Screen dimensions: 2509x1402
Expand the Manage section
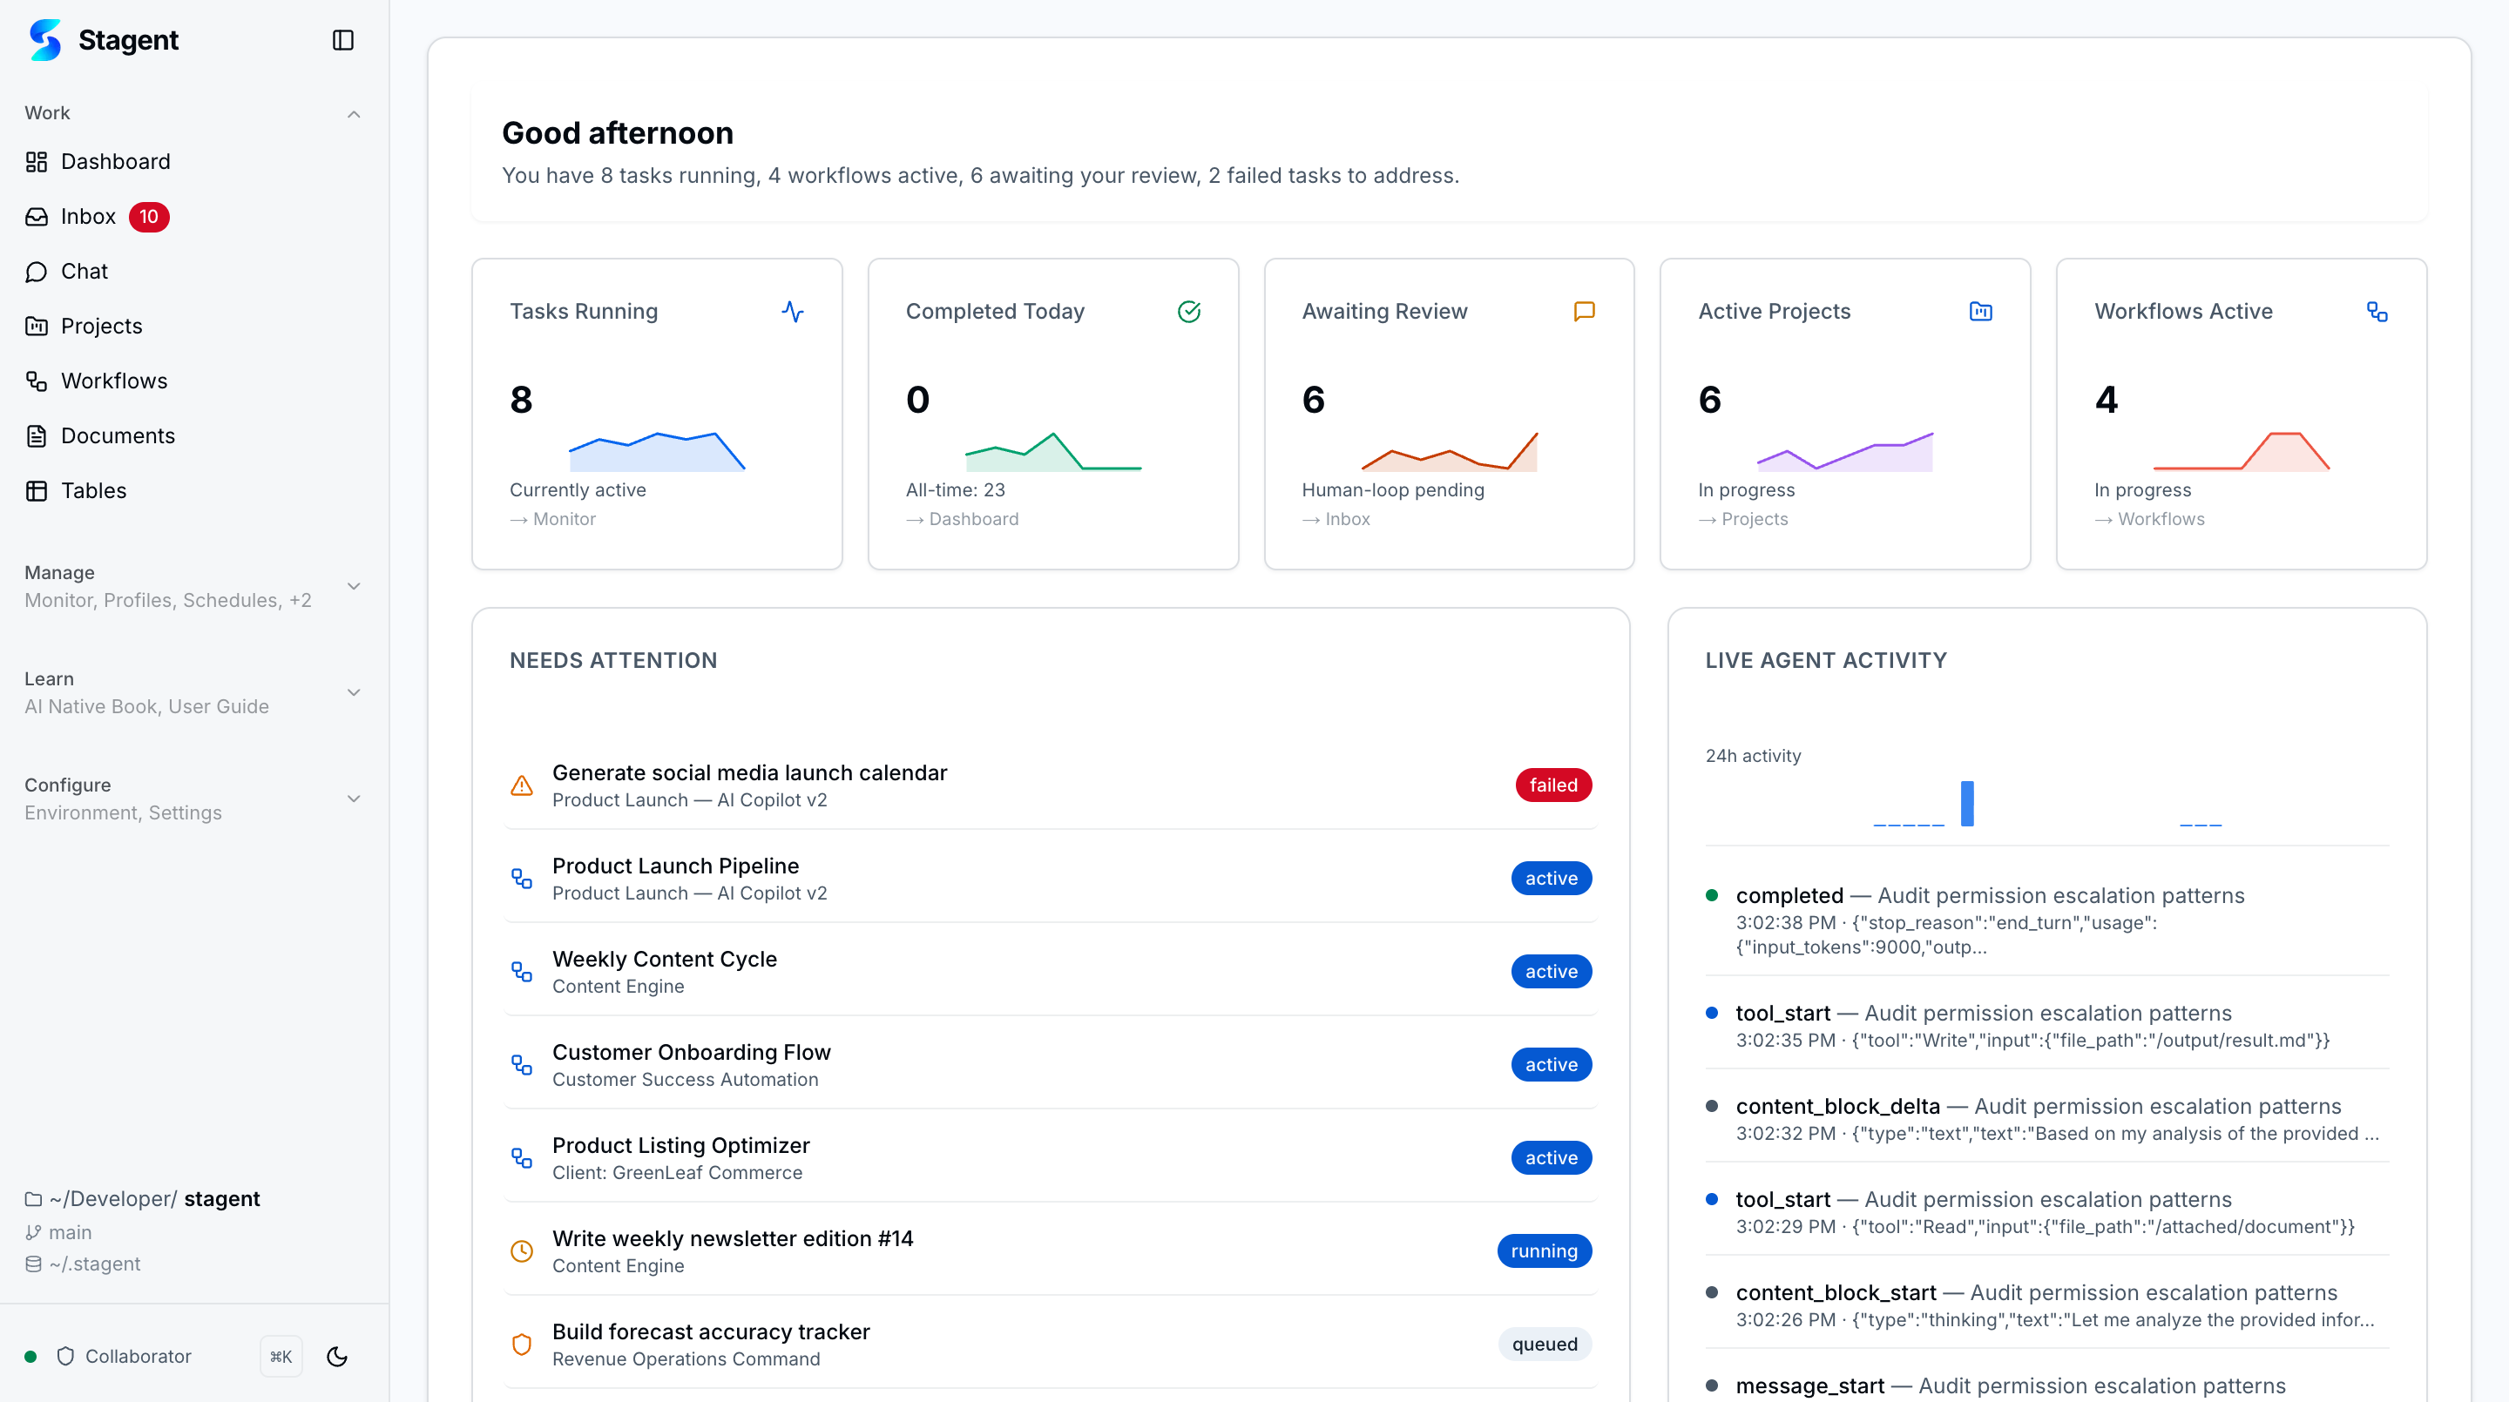click(354, 585)
